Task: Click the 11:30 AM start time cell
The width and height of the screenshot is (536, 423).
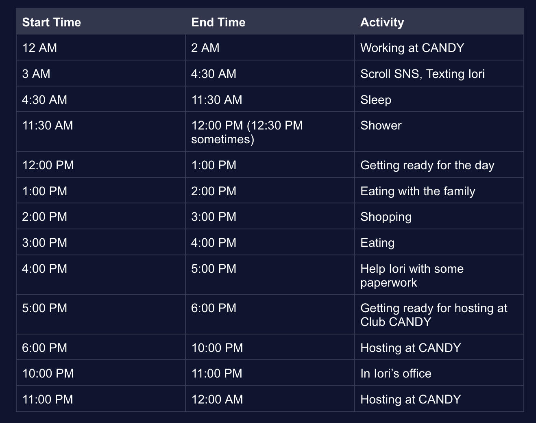Action: pos(48,125)
